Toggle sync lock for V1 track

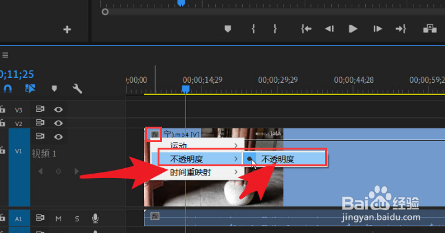pyautogui.click(x=40, y=136)
